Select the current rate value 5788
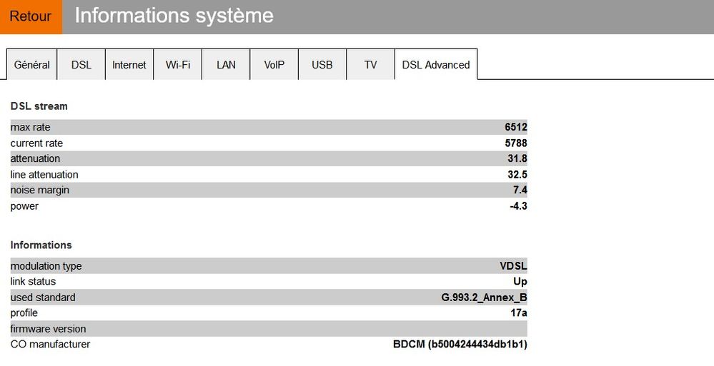This screenshot has height=366, width=714. pos(515,143)
